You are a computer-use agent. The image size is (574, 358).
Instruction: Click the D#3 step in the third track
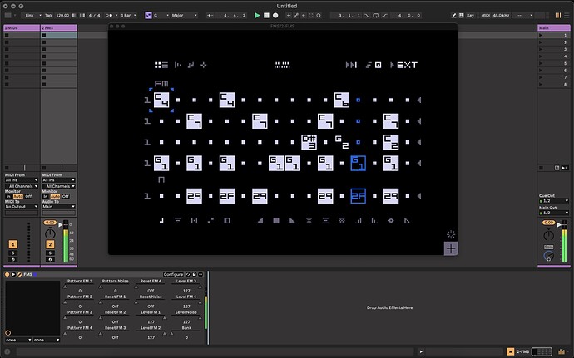pos(309,142)
